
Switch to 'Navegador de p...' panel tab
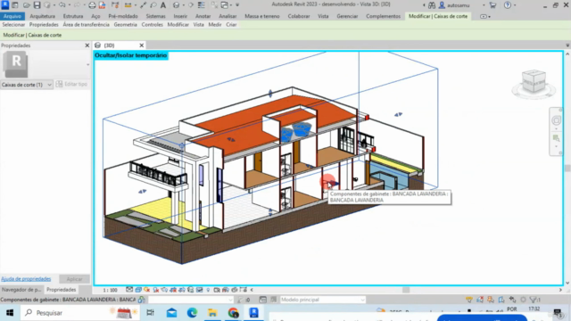point(21,290)
